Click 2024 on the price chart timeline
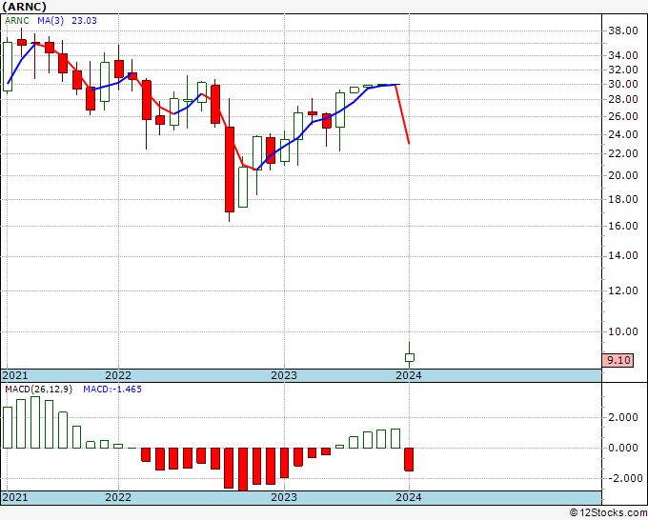Image resolution: width=648 pixels, height=520 pixels. [x=409, y=375]
